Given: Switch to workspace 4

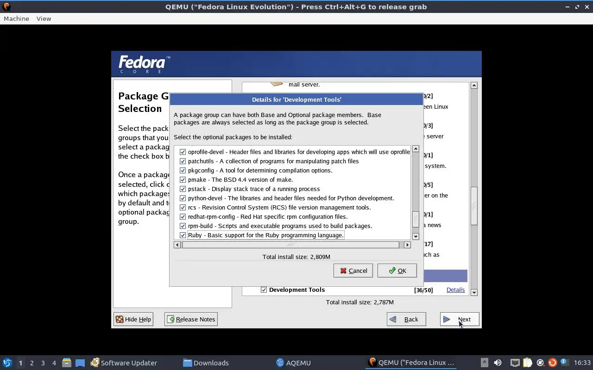Looking at the screenshot, I should coord(54,363).
